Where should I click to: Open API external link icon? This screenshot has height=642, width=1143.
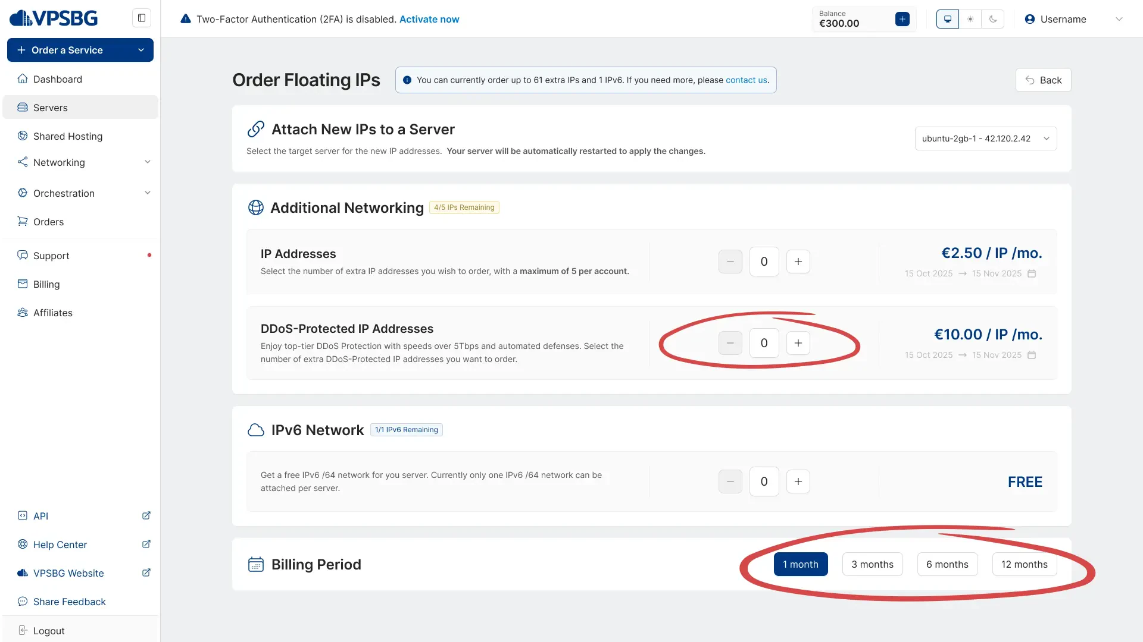coord(146,516)
